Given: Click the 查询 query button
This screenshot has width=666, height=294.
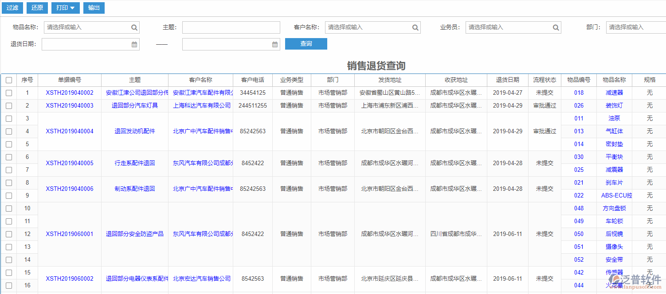Looking at the screenshot, I should point(306,43).
